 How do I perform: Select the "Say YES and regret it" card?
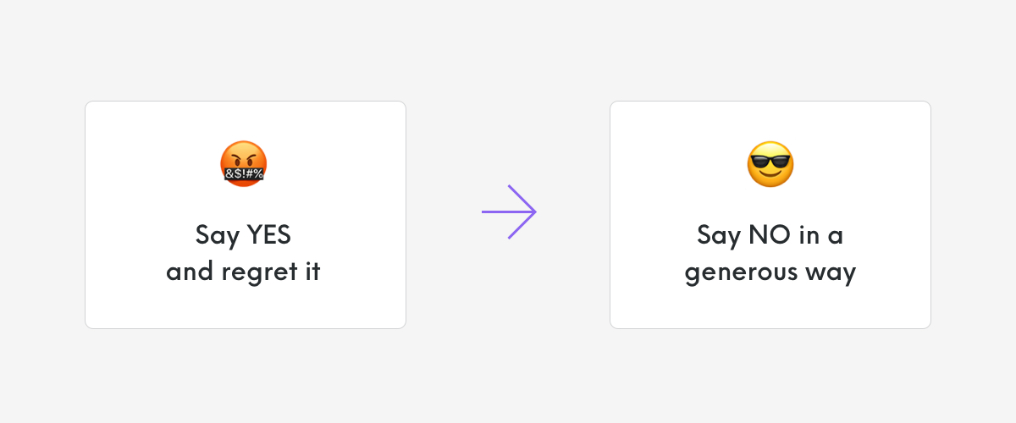click(x=246, y=215)
